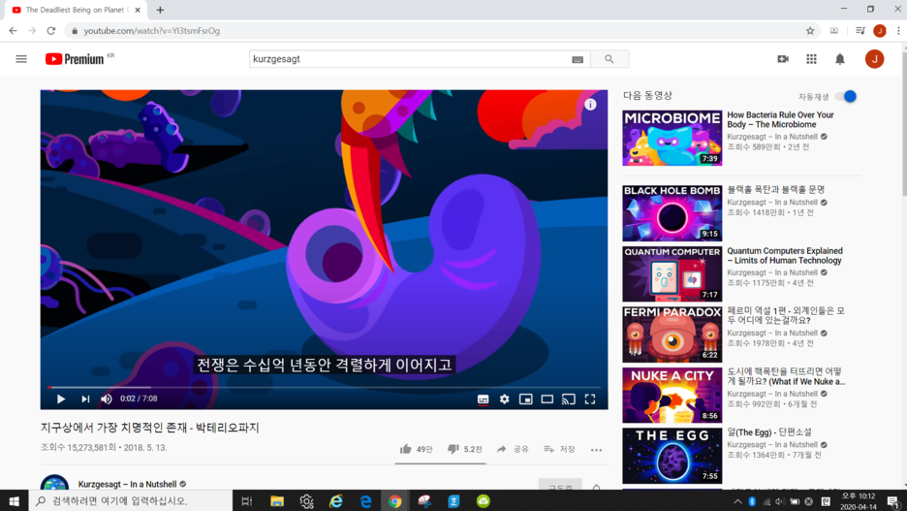Screen dimensions: 907x511
Task: Skip to the next video
Action: [85, 399]
